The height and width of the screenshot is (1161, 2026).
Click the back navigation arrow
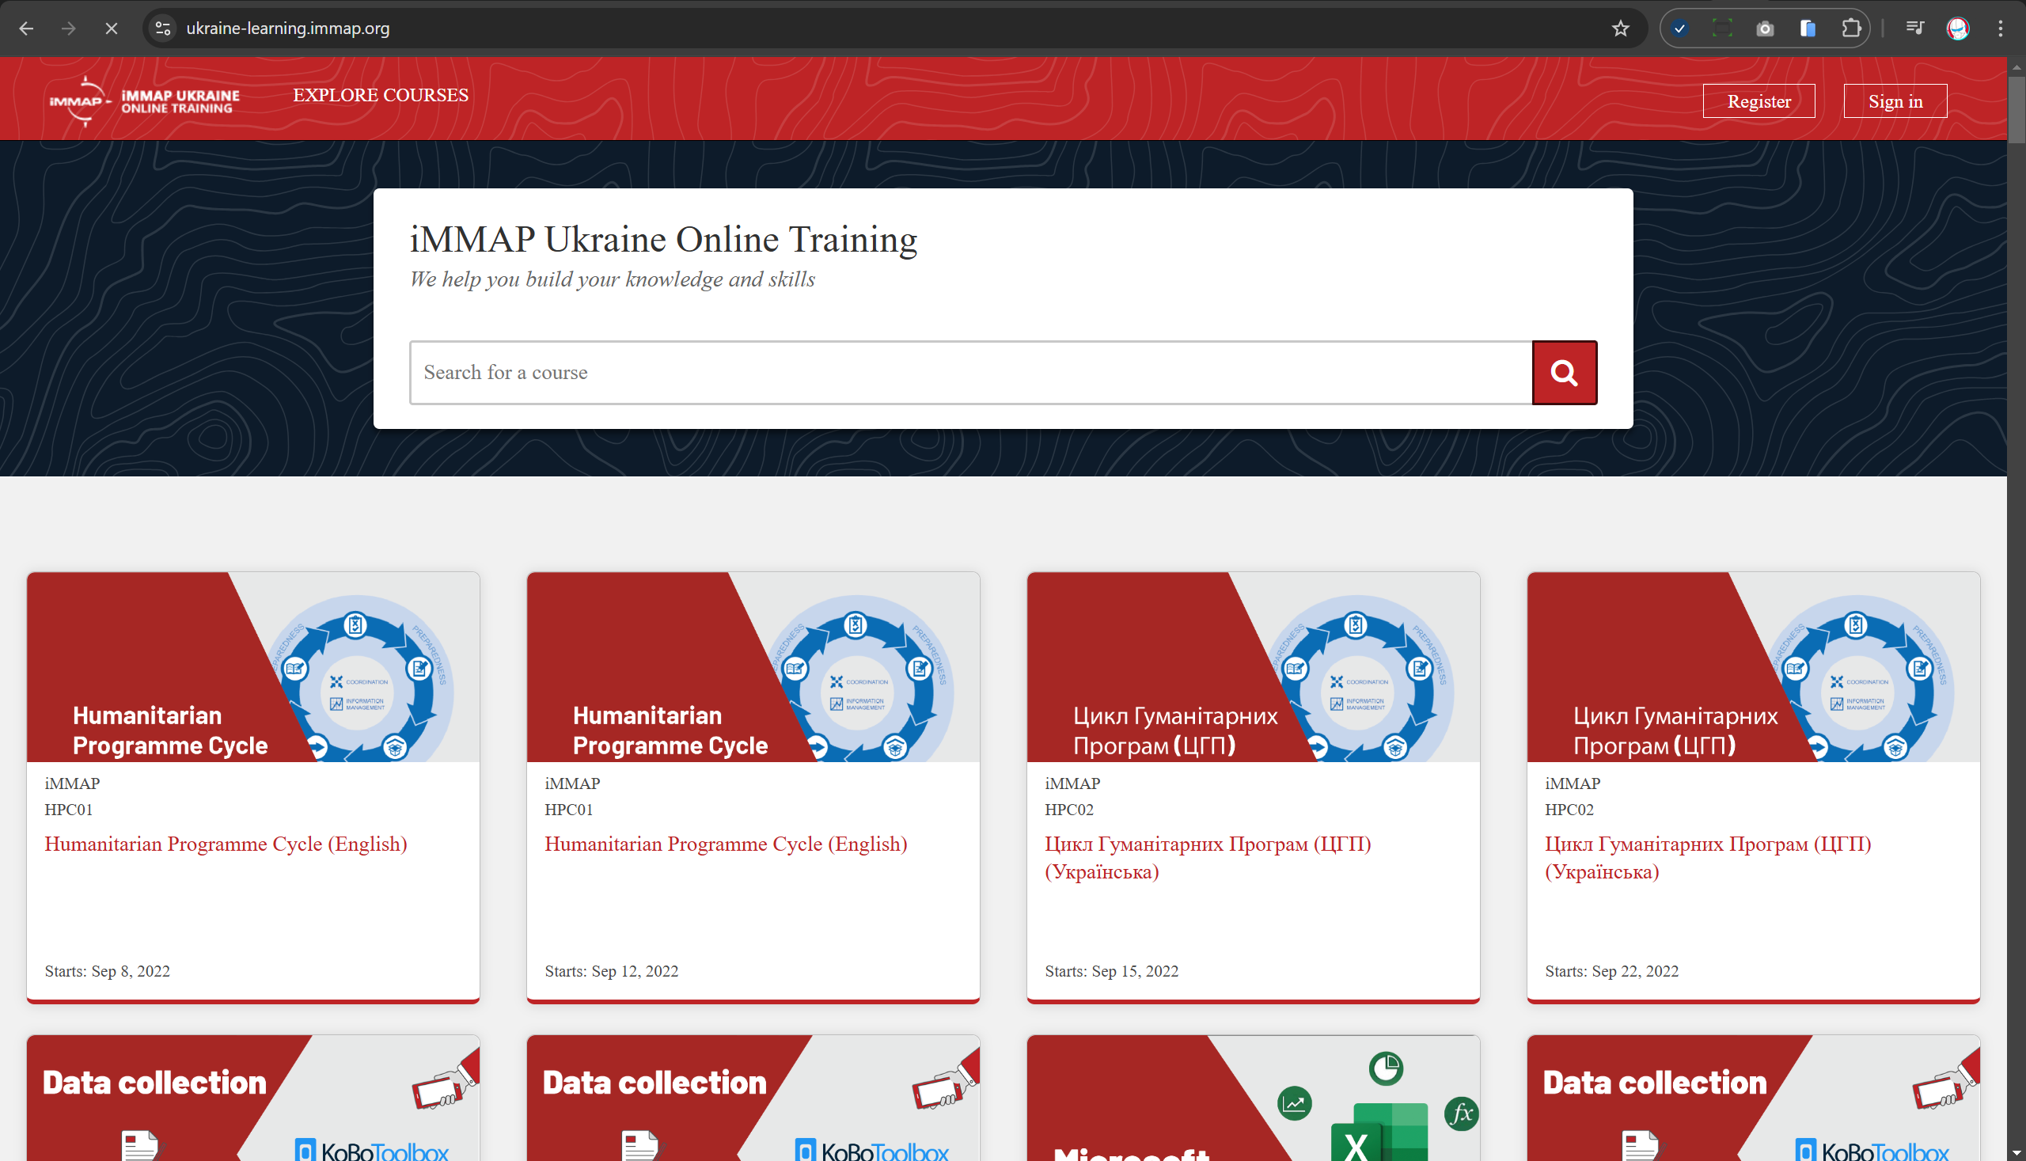[x=27, y=28]
